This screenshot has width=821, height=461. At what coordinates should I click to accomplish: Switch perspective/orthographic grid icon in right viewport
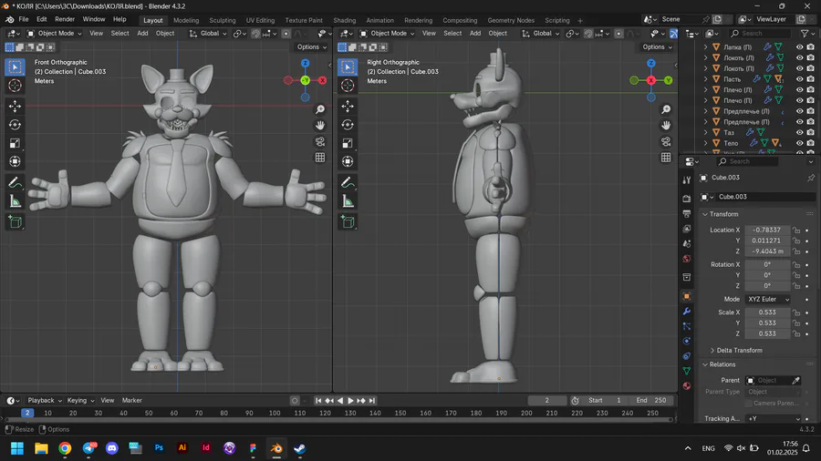click(x=666, y=158)
